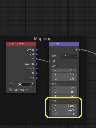
Task: Select the 축적 Y field showing 0.500
Action: [x=64, y=110]
